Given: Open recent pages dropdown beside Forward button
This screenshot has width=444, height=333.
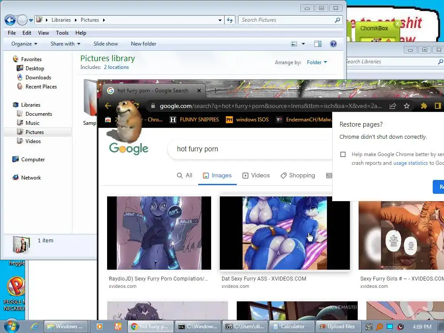Looking at the screenshot, I should pyautogui.click(x=31, y=20).
